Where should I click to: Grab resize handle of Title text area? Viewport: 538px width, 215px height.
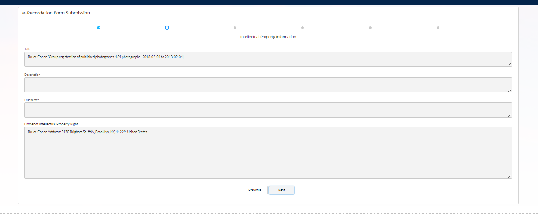click(510, 64)
